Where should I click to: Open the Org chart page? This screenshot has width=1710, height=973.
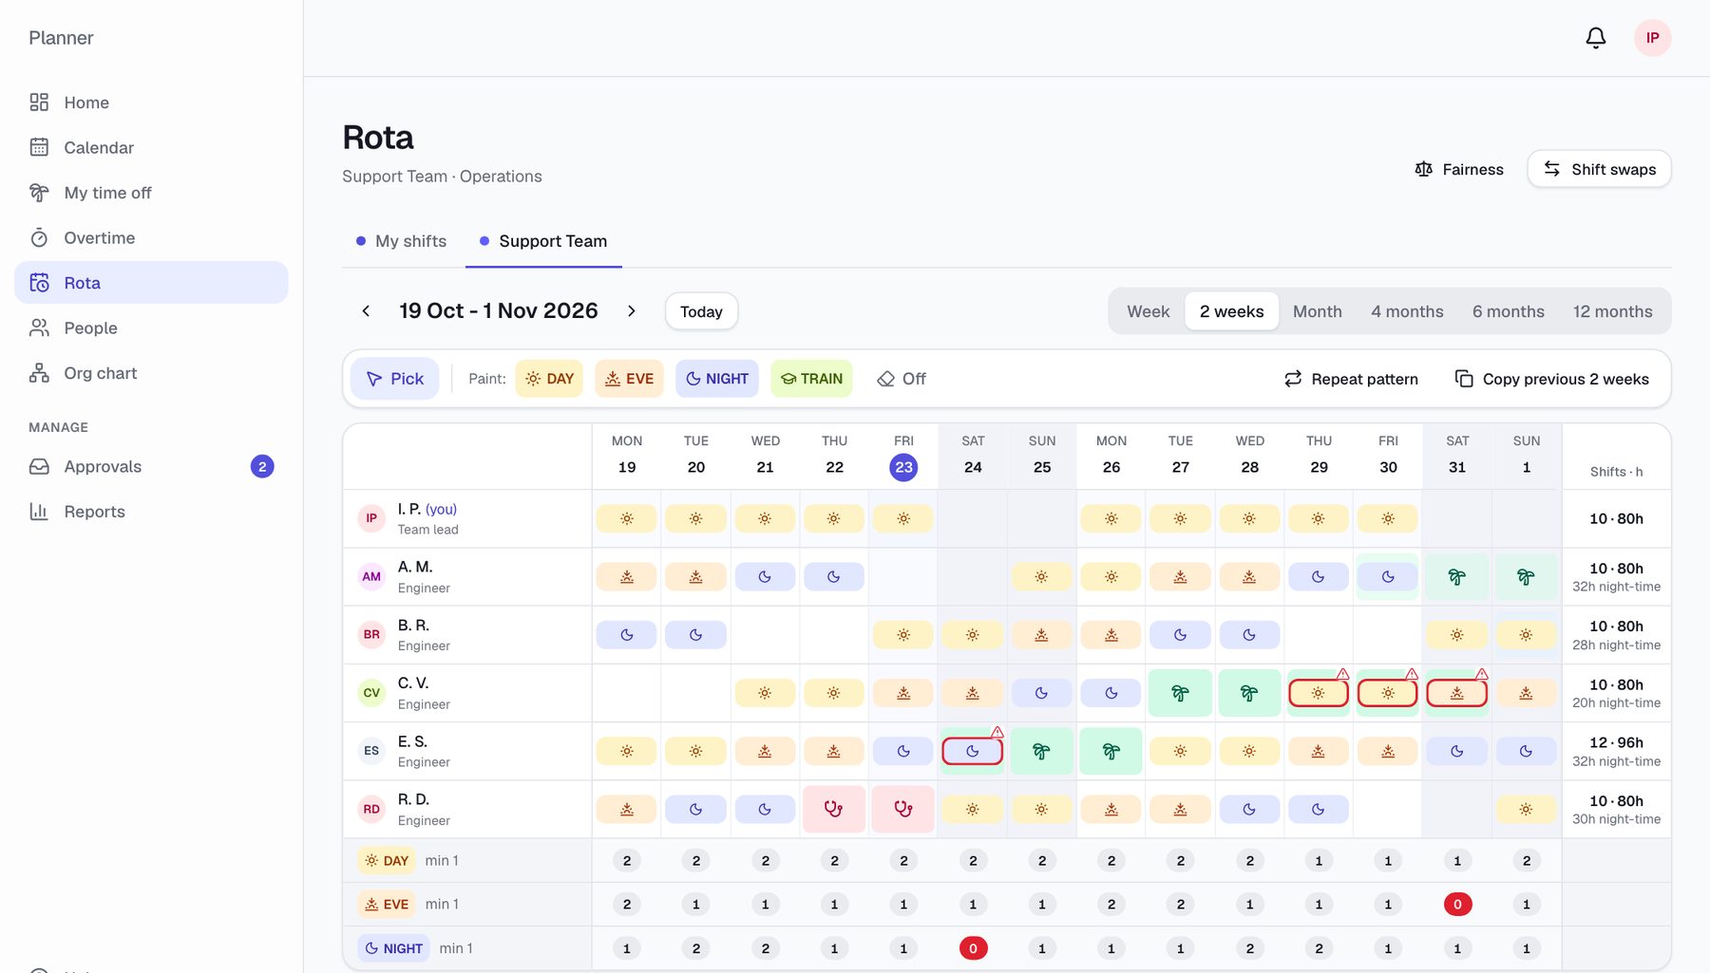[x=151, y=373]
